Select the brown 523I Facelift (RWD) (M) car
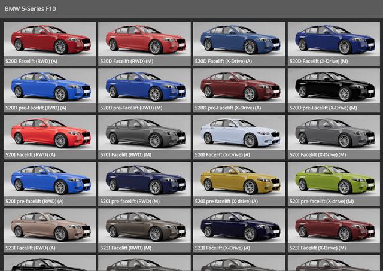This screenshot has height=271, width=383. coord(144,226)
